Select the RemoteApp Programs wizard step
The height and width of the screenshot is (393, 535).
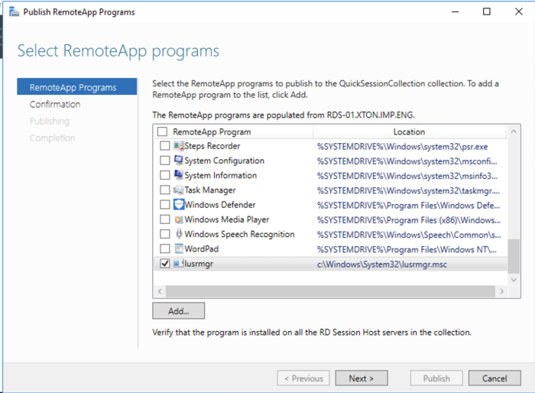pyautogui.click(x=76, y=86)
